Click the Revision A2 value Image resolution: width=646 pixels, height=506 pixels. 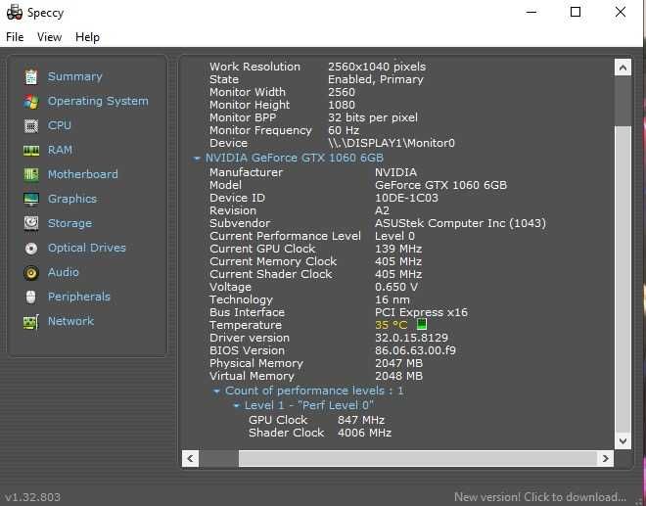point(382,210)
